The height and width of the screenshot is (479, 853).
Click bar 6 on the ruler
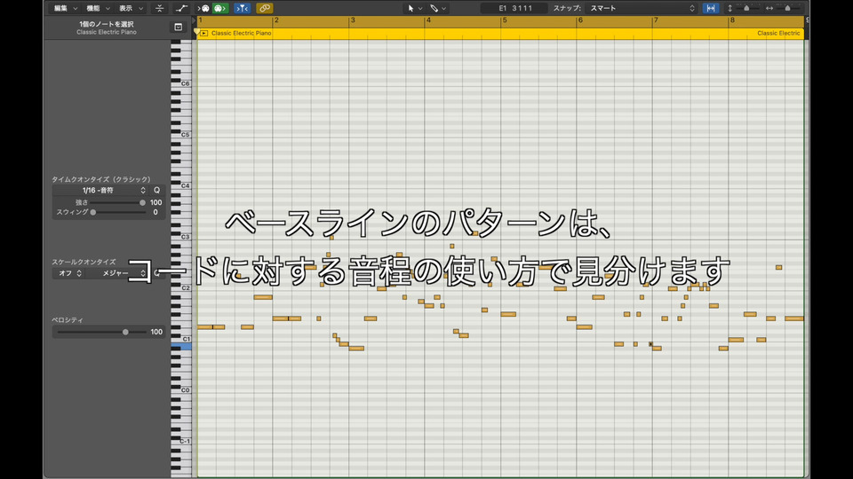click(580, 20)
